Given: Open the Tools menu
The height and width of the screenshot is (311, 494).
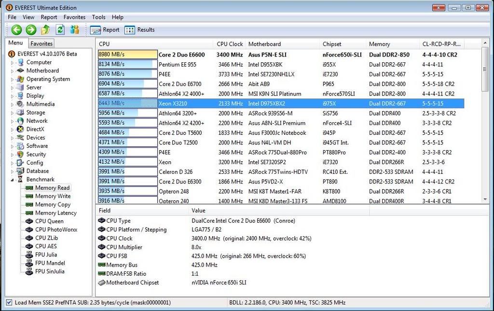Looking at the screenshot, I should (x=98, y=17).
